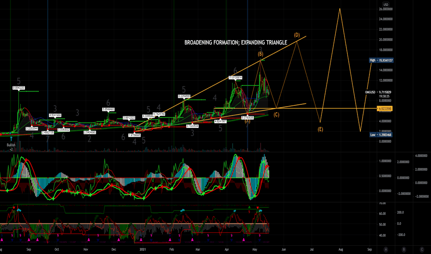Open the USD currency selector
The width and height of the screenshot is (431, 254).
386,5
